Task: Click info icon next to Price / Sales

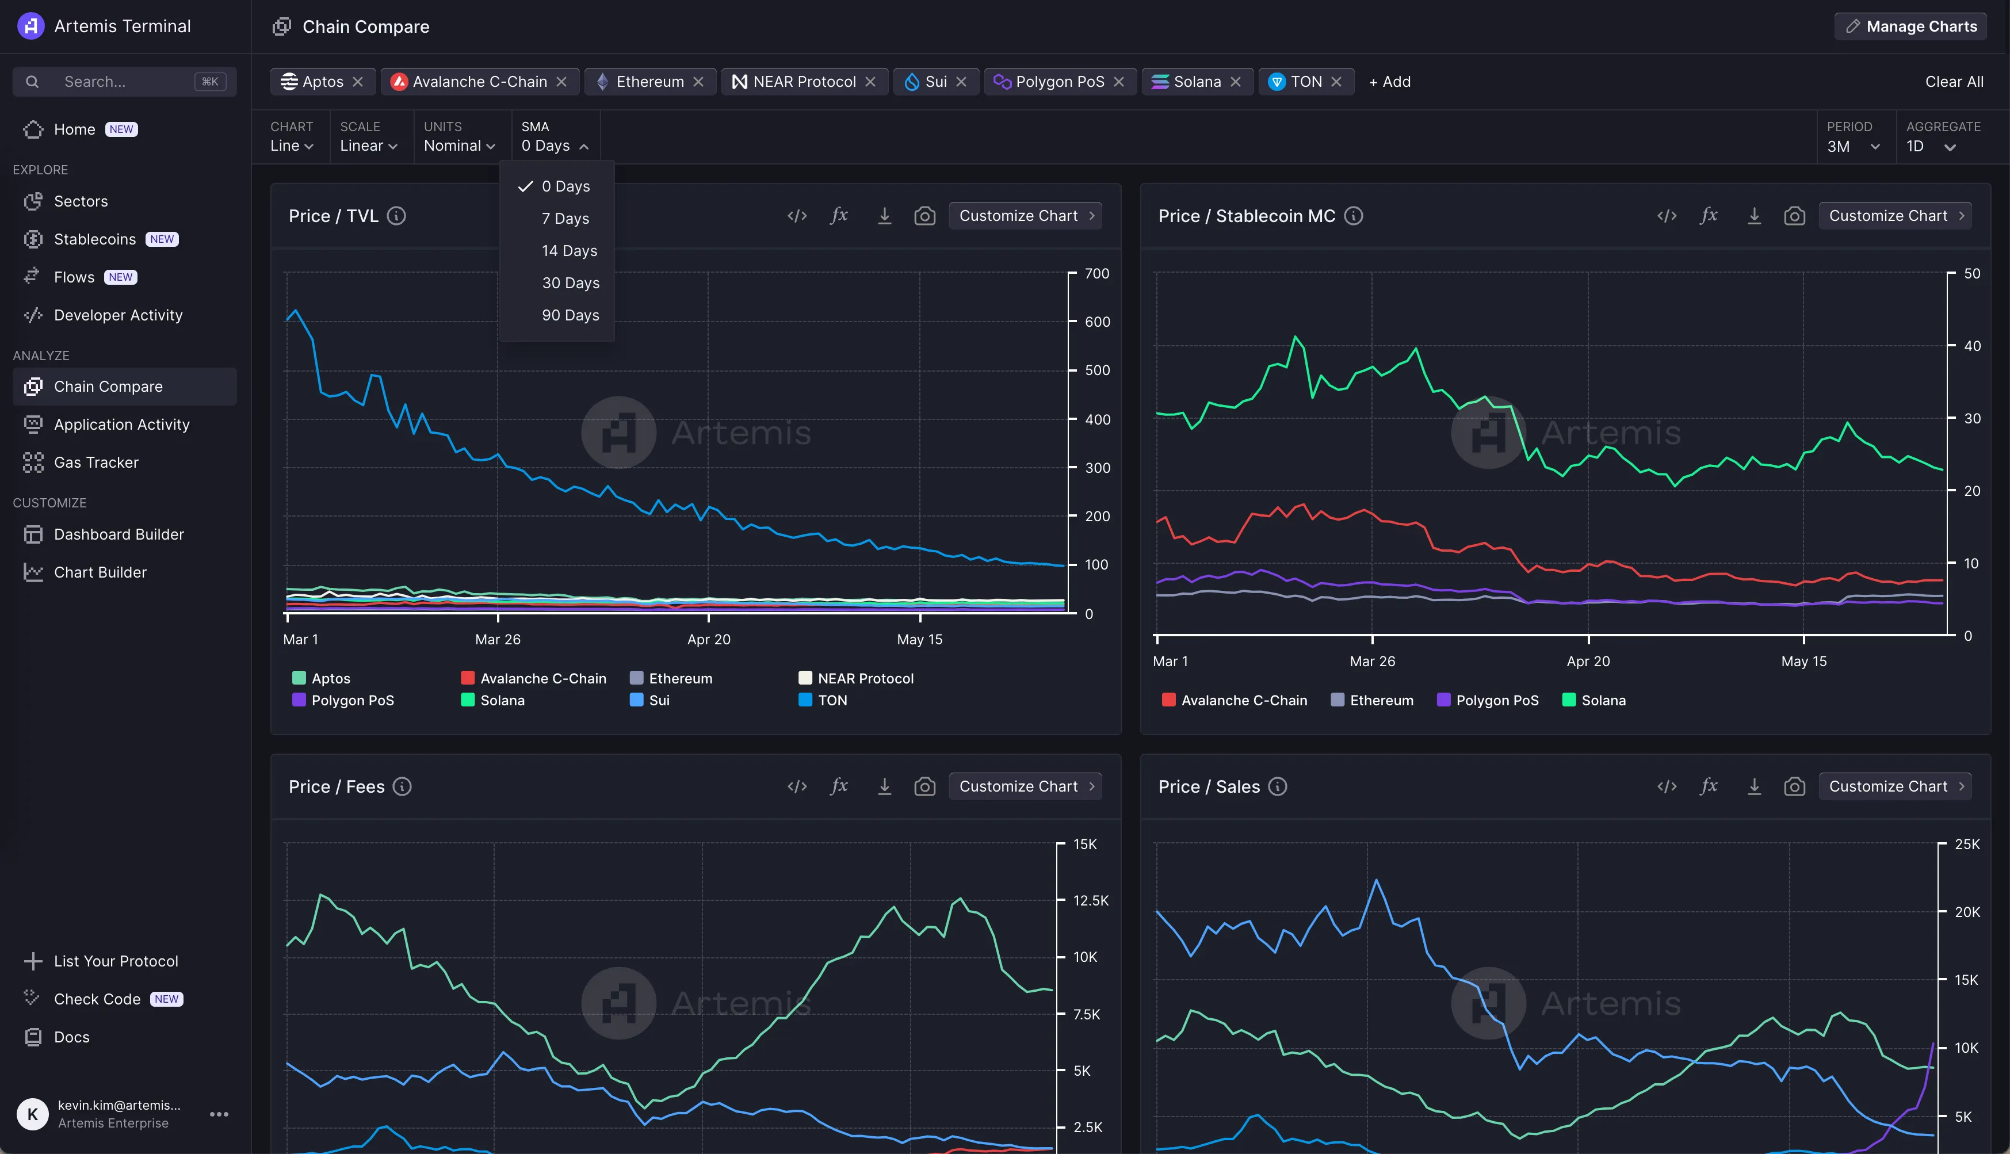Action: [x=1277, y=786]
